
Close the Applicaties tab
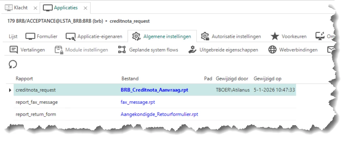[x=85, y=8]
